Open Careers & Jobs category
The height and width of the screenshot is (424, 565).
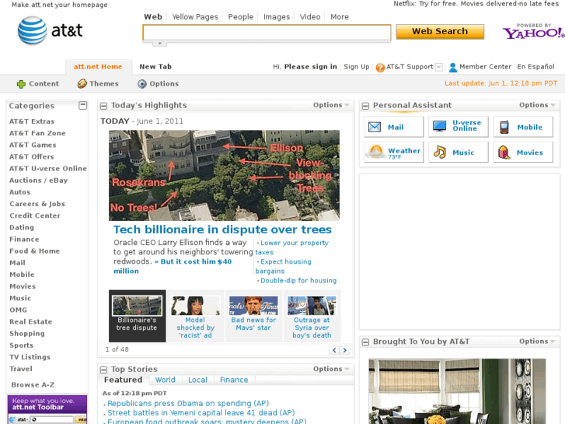37,205
